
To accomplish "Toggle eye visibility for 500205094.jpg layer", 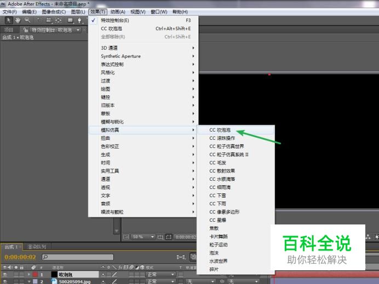I will coord(5,281).
